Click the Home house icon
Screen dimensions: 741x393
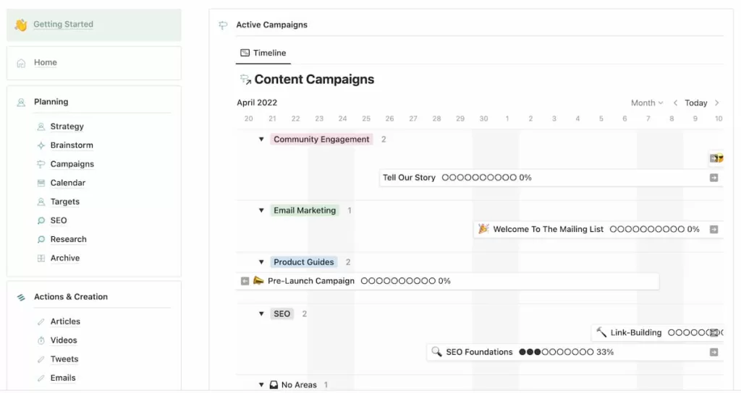[x=21, y=64]
